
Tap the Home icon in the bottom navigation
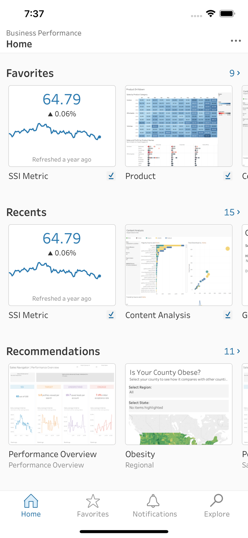click(31, 501)
